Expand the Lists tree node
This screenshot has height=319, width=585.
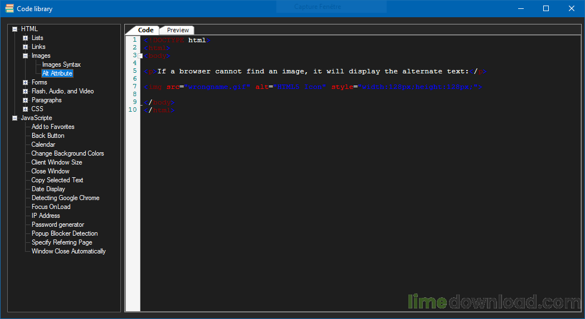[26, 38]
